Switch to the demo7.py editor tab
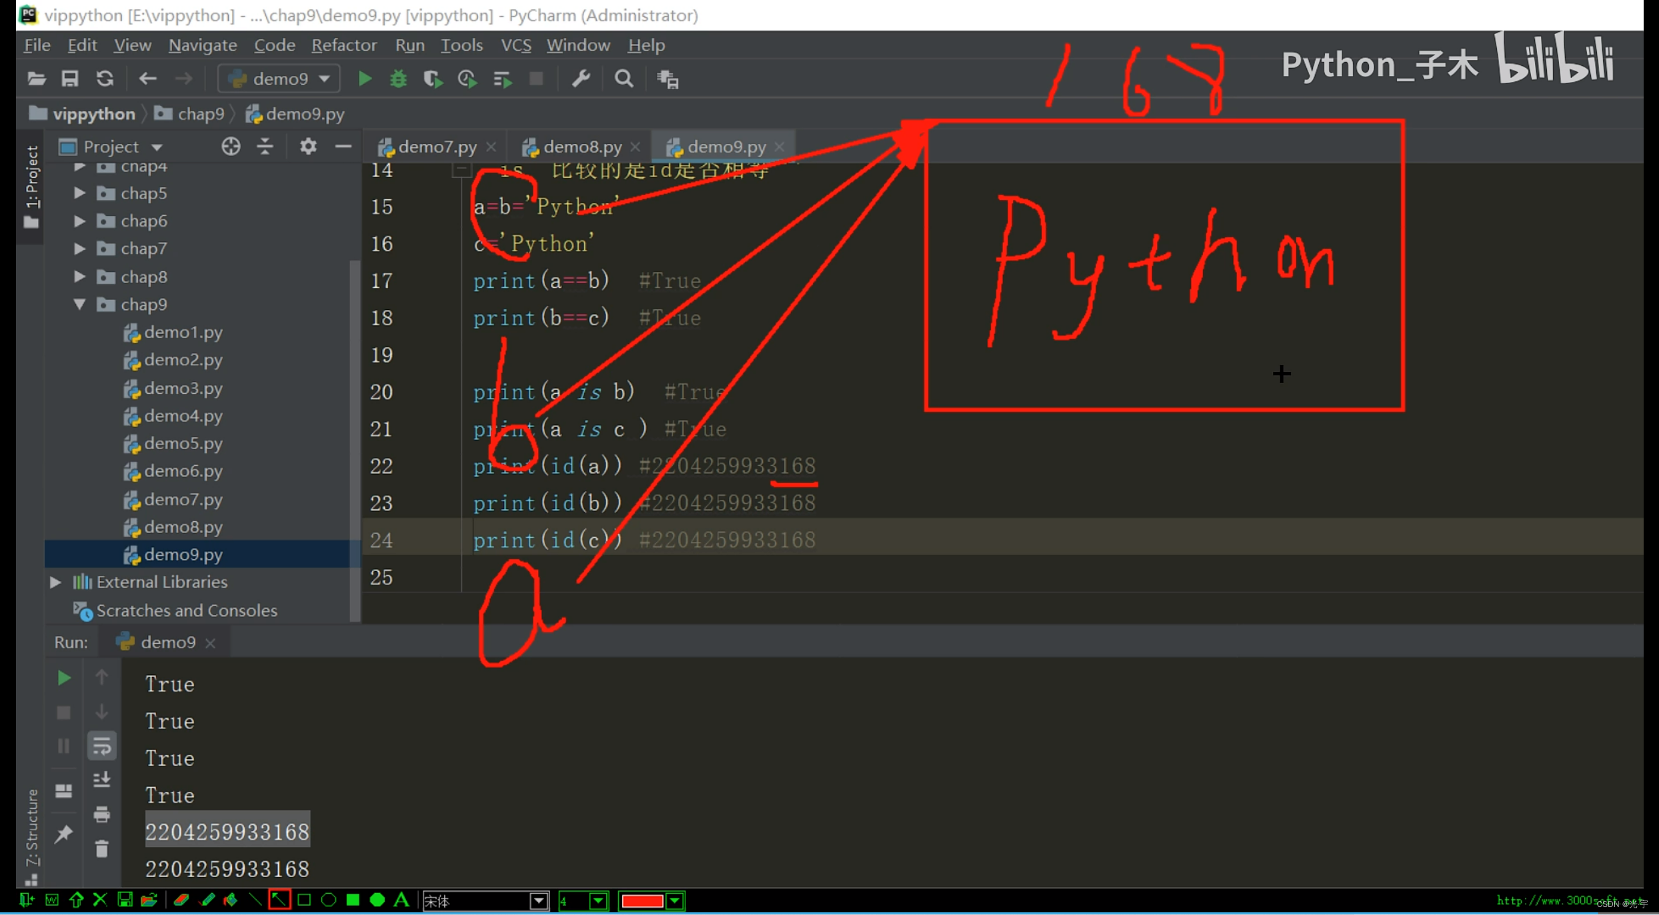 point(437,146)
